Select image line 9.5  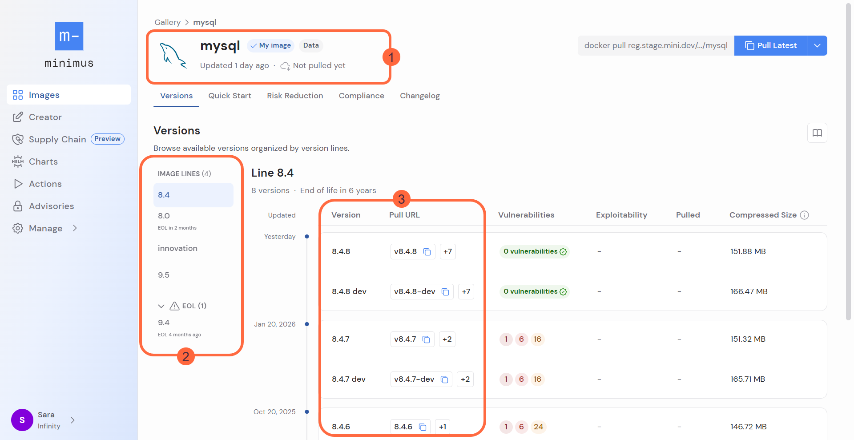point(193,275)
